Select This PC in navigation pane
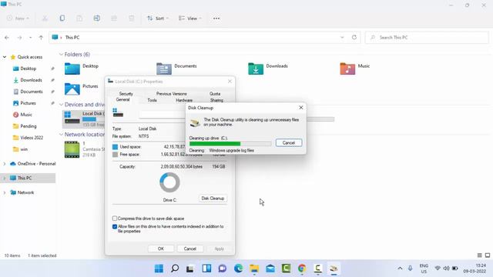Image resolution: width=493 pixels, height=277 pixels. pos(29,178)
